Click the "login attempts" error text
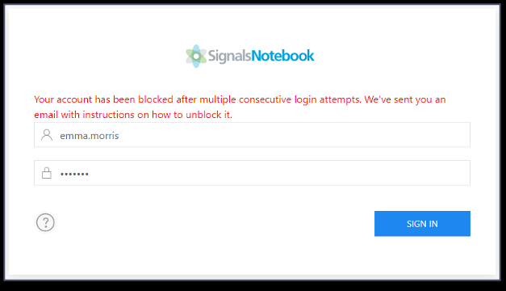Image resolution: width=506 pixels, height=291 pixels. (x=328, y=100)
